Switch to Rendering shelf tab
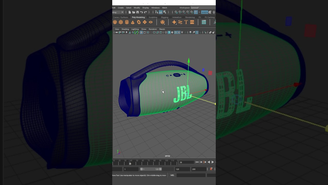328x185 pixels. click(x=190, y=17)
